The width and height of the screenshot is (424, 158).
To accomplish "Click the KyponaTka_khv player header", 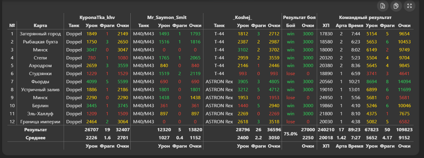I will pos(97,17).
